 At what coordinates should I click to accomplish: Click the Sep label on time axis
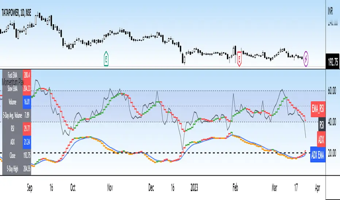point(30,188)
